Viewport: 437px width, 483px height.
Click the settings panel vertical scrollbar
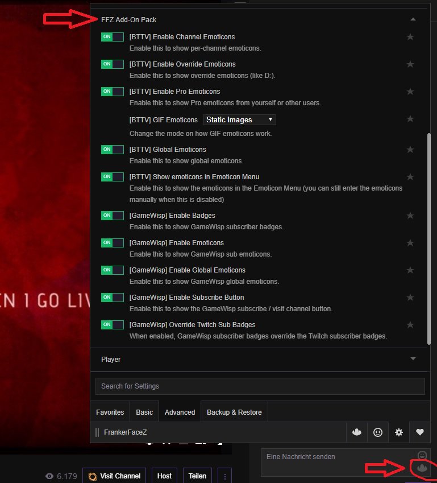[428, 239]
